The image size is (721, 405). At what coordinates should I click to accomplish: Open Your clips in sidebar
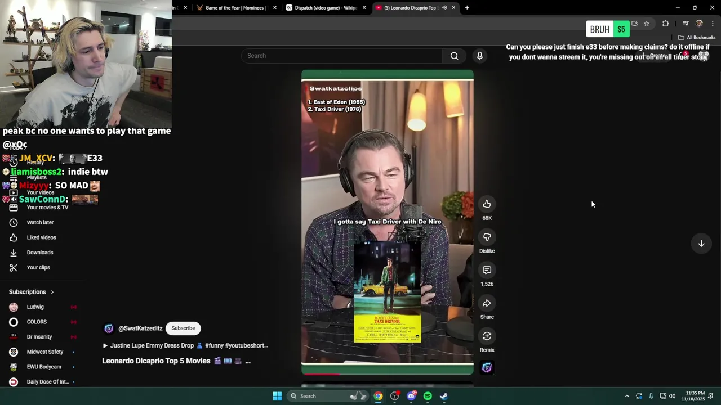[x=39, y=267]
